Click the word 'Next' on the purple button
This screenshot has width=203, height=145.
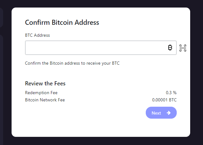click(156, 113)
